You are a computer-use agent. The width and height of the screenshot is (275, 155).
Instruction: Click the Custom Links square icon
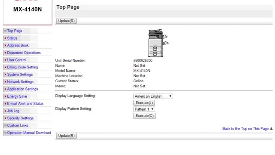click(5, 125)
